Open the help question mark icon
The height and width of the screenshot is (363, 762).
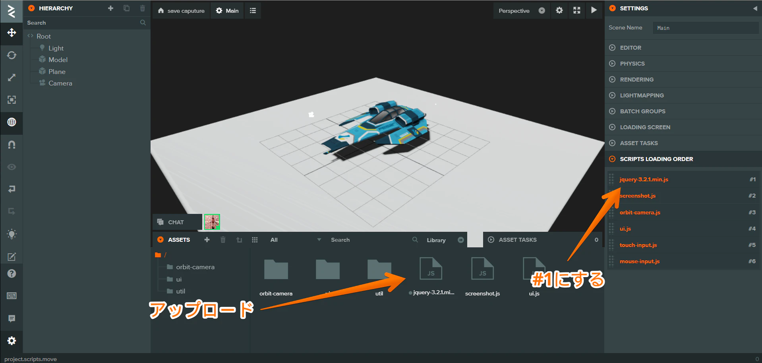click(x=12, y=274)
